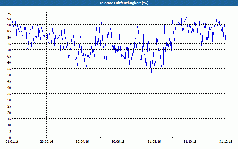238x149 pixels.
Task: Click the date label 31.12.16
Action: [x=226, y=142]
